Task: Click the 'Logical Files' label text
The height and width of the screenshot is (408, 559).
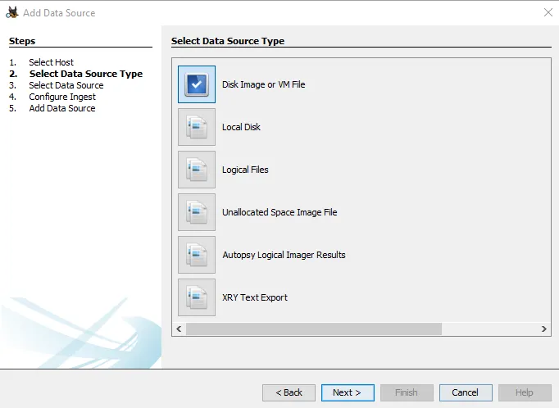Action: pos(245,170)
